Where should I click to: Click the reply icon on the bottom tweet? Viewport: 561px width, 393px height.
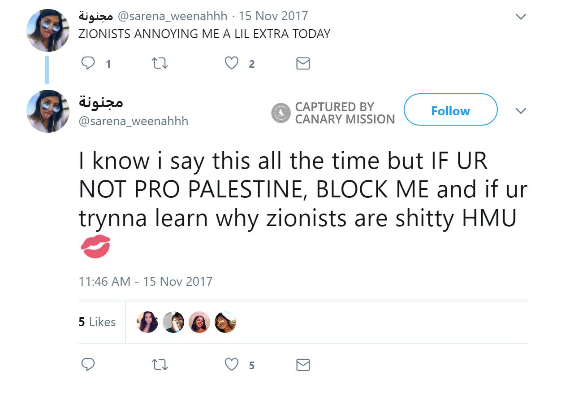pos(88,365)
